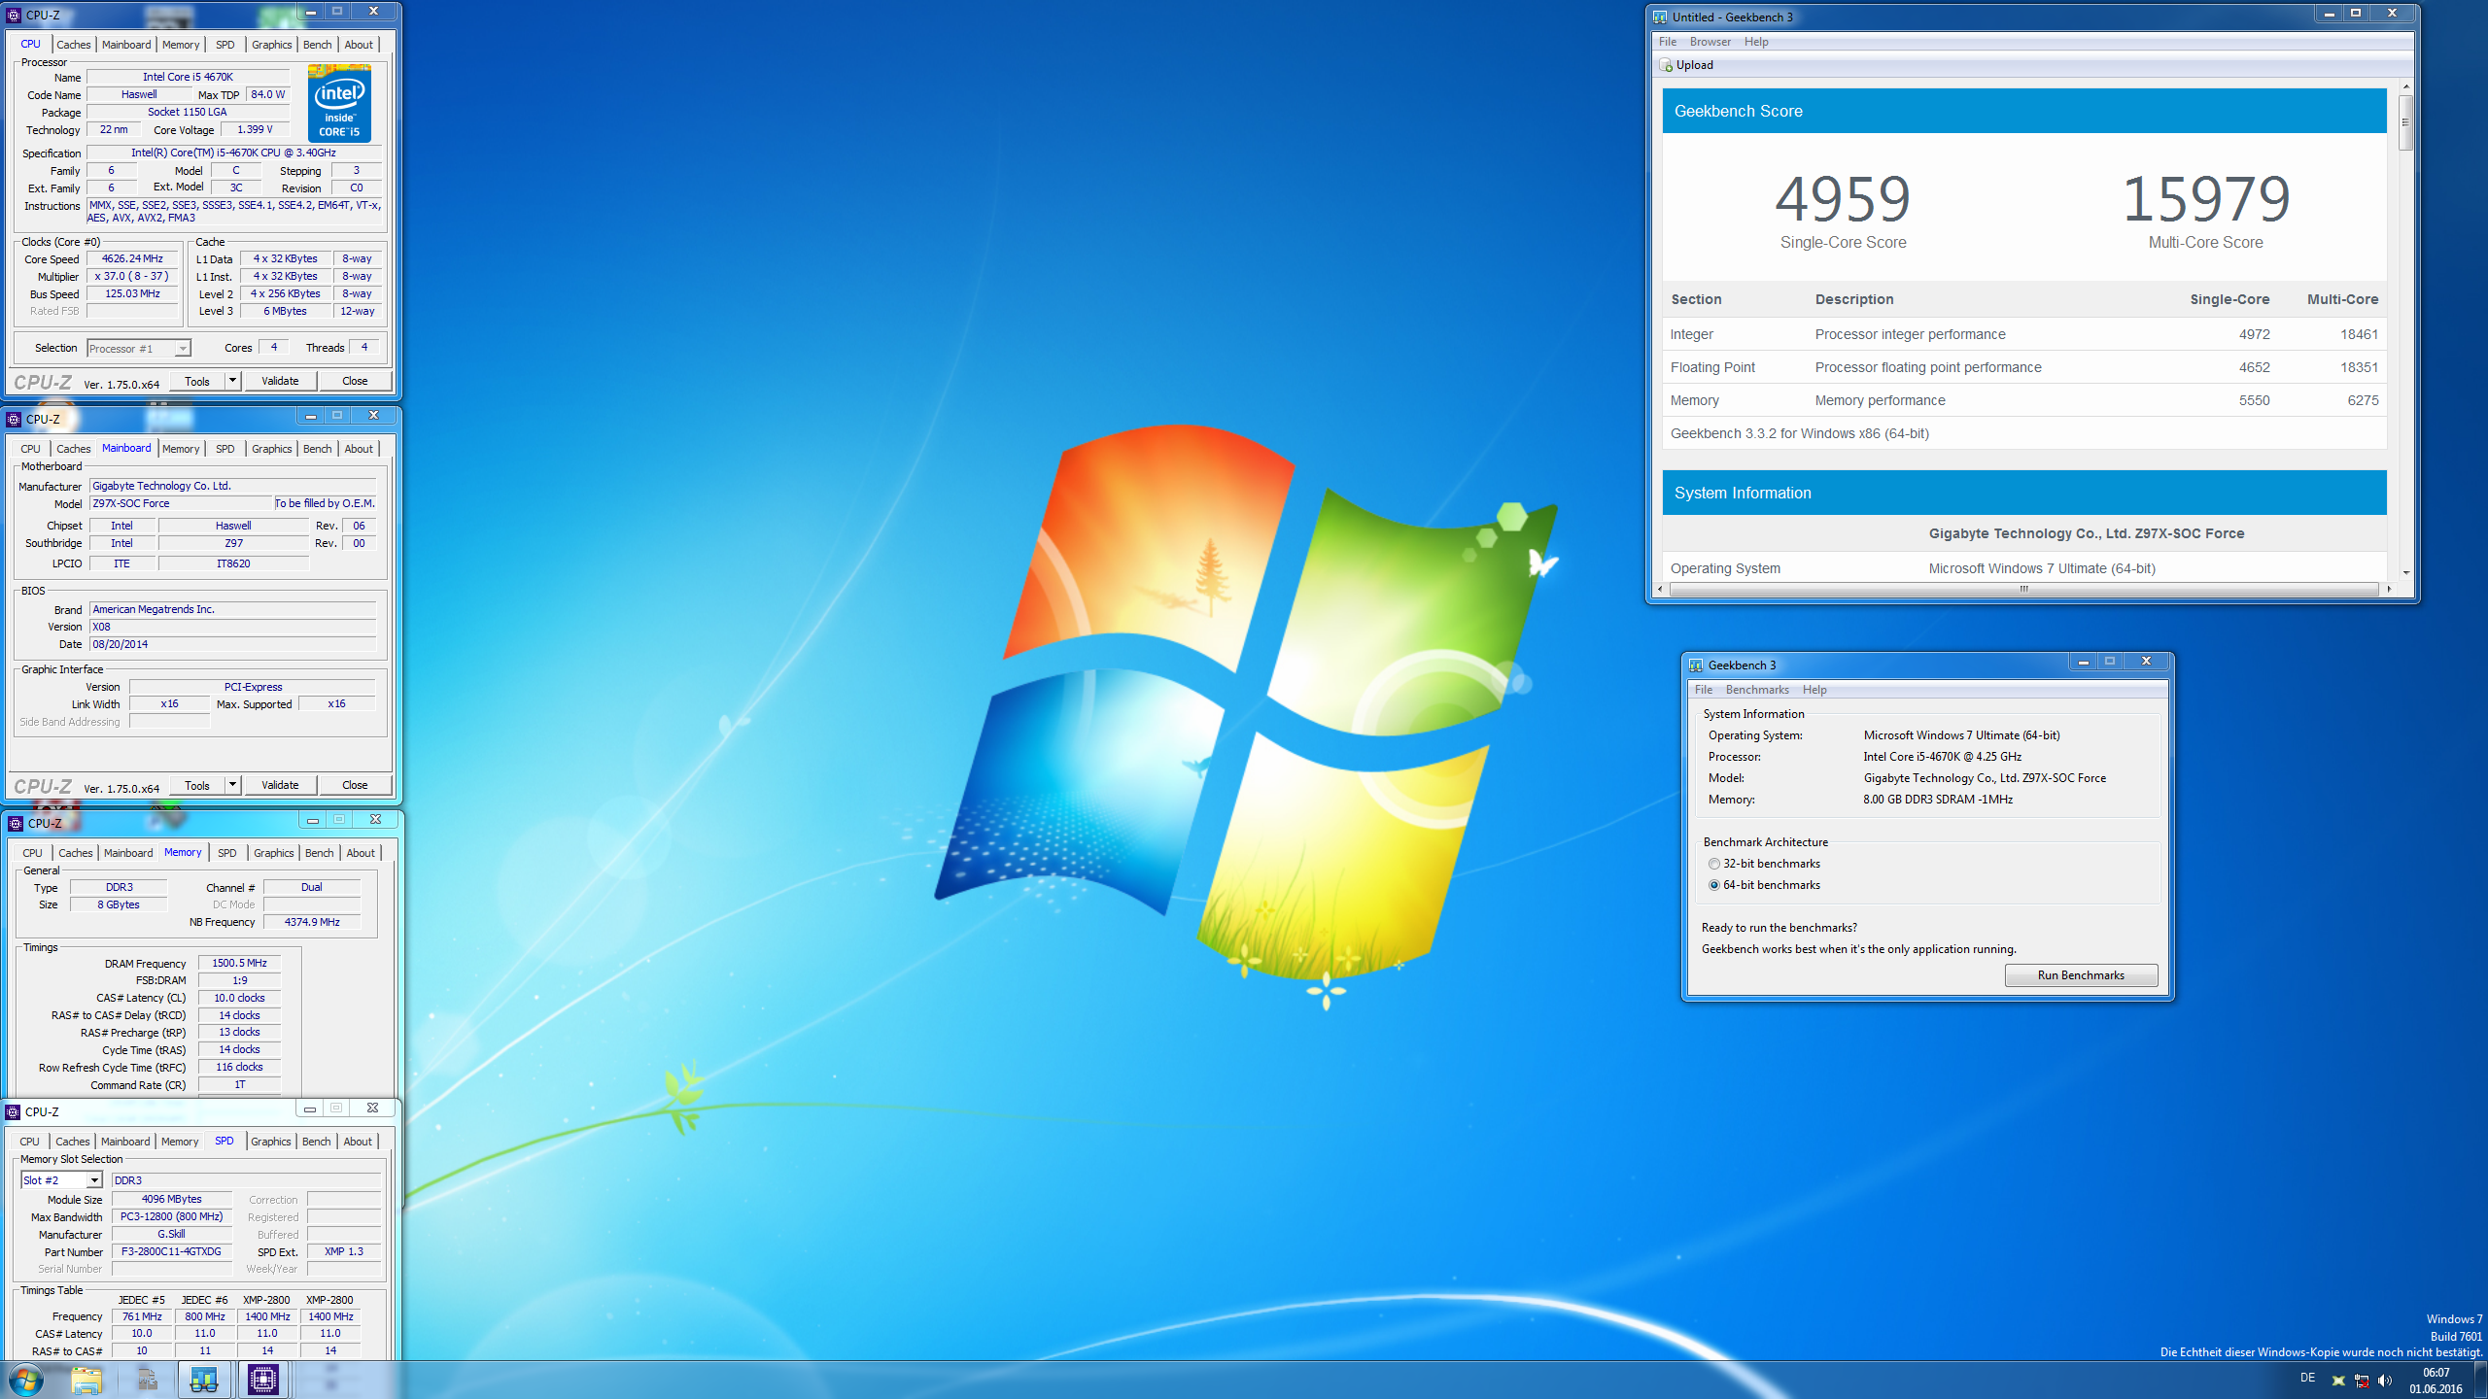Click the Upload icon in Geekbench toolbar
This screenshot has width=2488, height=1399.
point(1666,65)
